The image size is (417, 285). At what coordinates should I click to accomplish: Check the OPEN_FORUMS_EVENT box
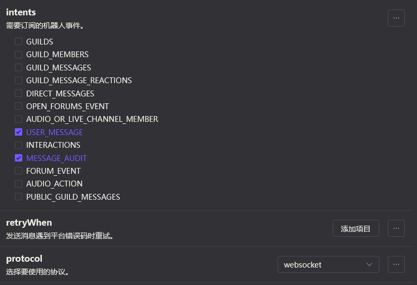click(x=19, y=106)
